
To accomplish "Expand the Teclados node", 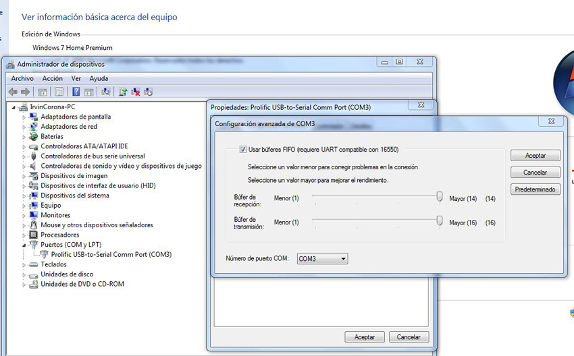I will click(x=24, y=264).
